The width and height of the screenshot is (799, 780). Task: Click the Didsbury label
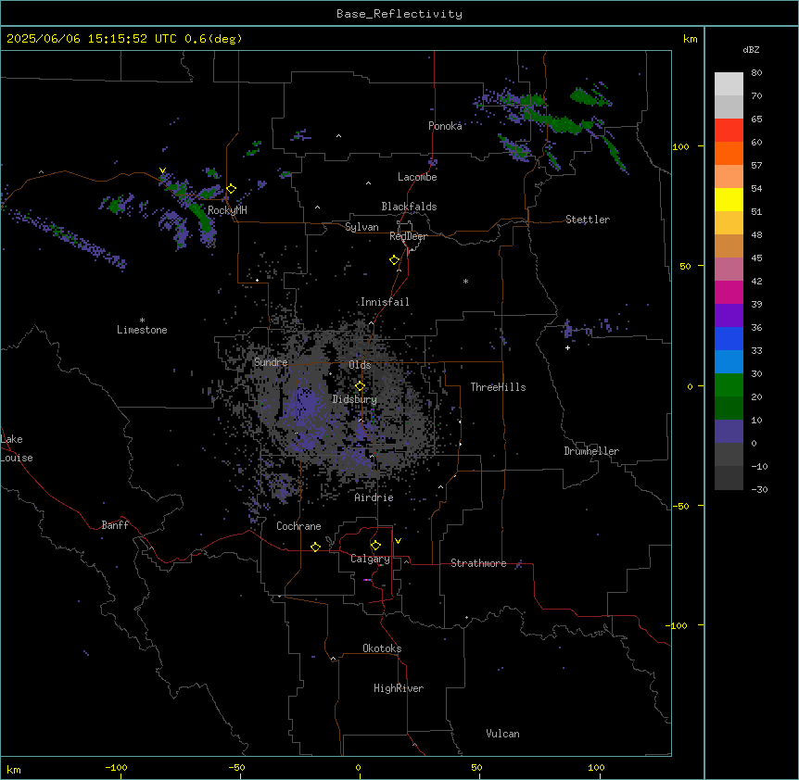[355, 399]
